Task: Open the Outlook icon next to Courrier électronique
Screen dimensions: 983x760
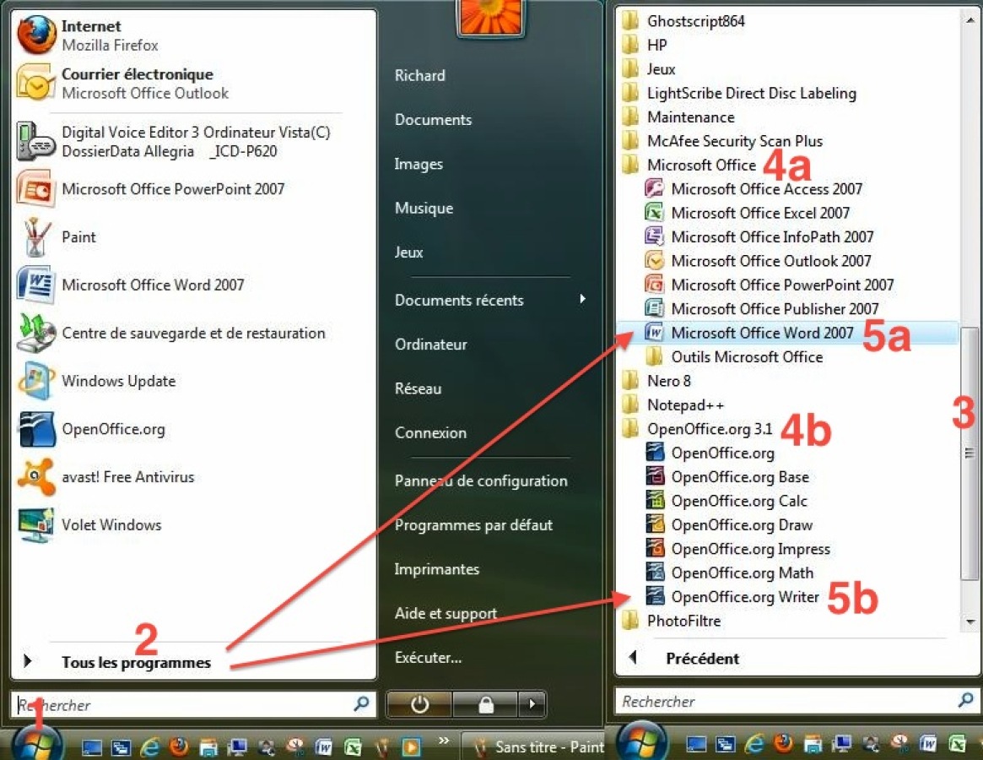Action: click(x=35, y=83)
